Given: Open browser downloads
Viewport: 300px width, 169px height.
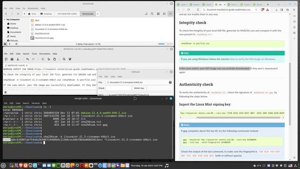Looking at the screenshot, I should point(277,9).
